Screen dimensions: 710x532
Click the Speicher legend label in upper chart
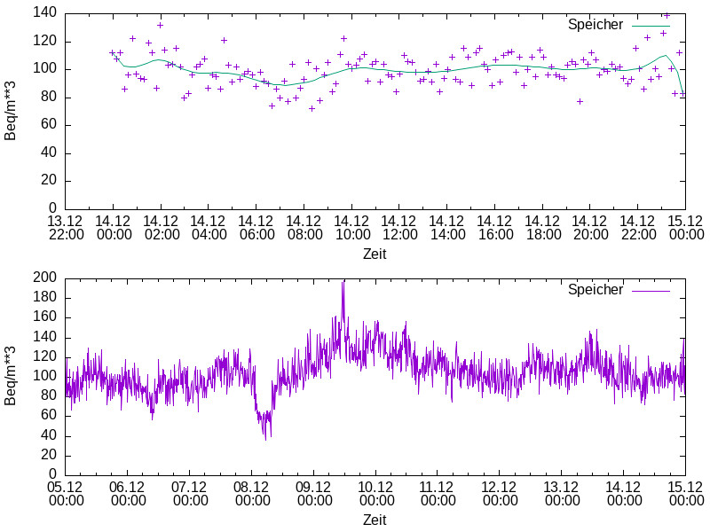(x=595, y=25)
